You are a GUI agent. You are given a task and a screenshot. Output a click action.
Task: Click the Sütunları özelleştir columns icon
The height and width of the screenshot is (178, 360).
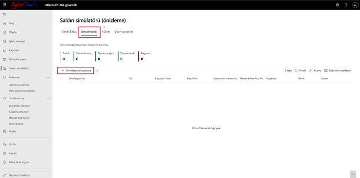[326, 70]
